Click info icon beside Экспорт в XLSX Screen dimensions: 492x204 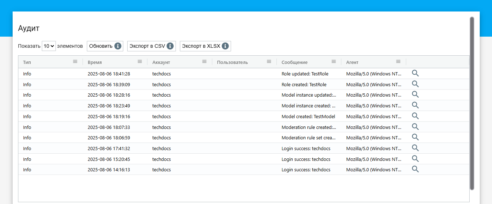point(225,46)
